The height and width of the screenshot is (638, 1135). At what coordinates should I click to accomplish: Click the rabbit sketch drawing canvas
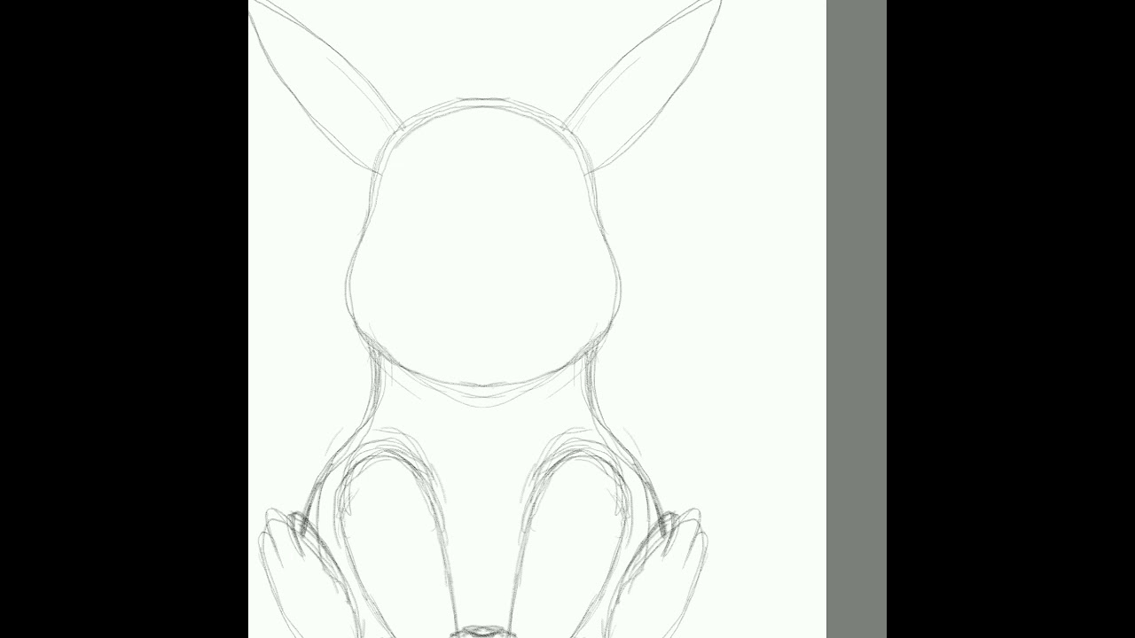pyautogui.click(x=537, y=319)
